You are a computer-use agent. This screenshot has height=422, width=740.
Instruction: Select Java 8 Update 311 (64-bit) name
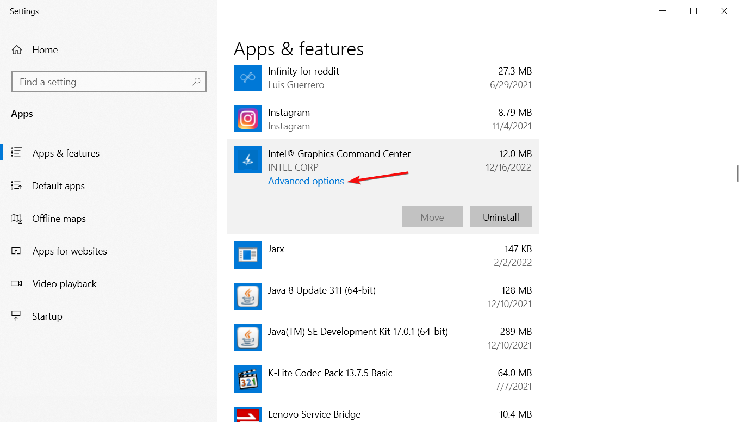(x=322, y=290)
